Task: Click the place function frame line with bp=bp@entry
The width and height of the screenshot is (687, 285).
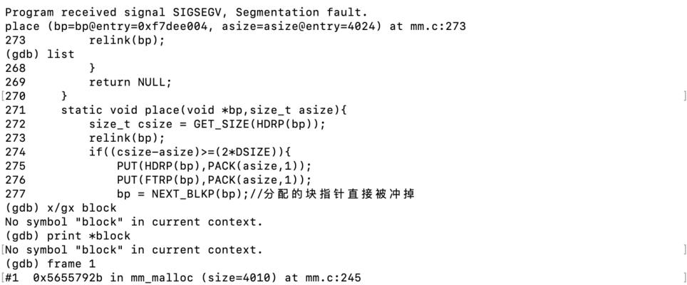Action: pos(235,26)
